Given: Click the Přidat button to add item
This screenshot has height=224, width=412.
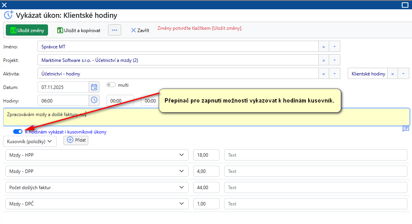Looking at the screenshot, I should coord(76,140).
